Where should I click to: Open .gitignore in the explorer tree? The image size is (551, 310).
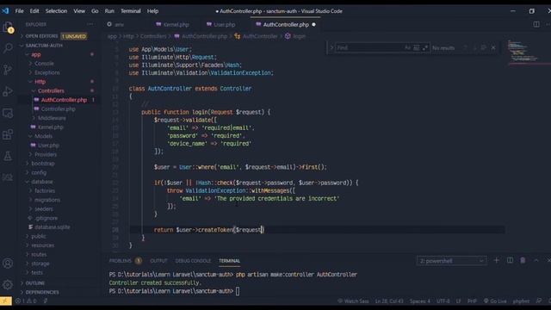pos(46,218)
